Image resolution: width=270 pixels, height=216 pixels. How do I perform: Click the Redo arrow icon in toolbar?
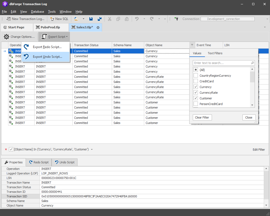(x=152, y=19)
